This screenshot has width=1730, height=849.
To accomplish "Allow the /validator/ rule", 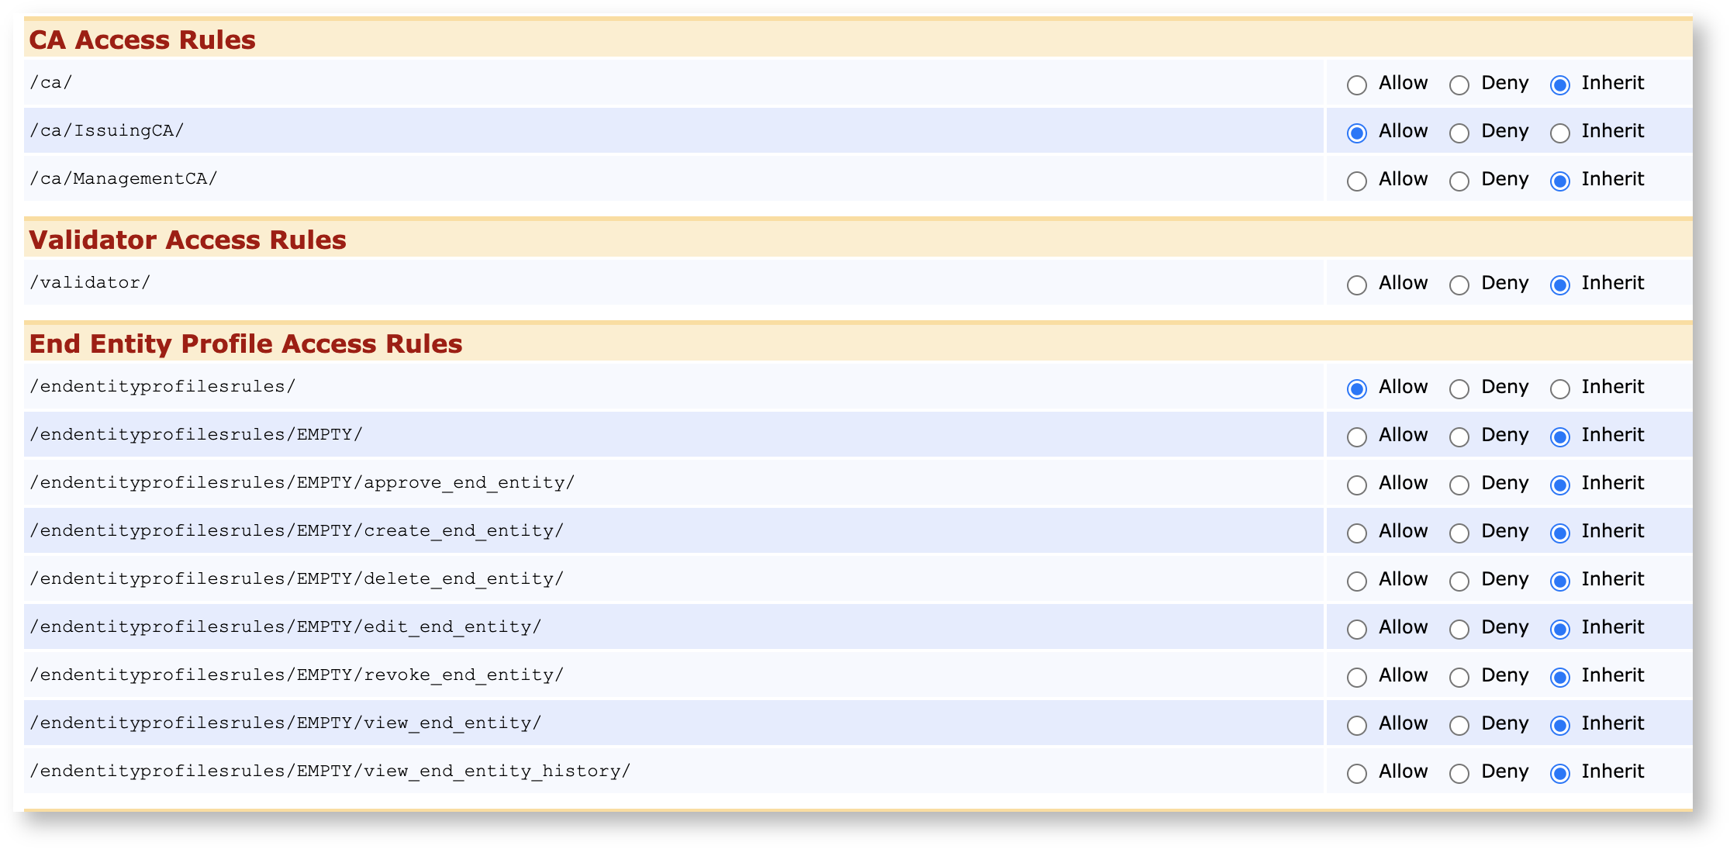I will (1357, 285).
